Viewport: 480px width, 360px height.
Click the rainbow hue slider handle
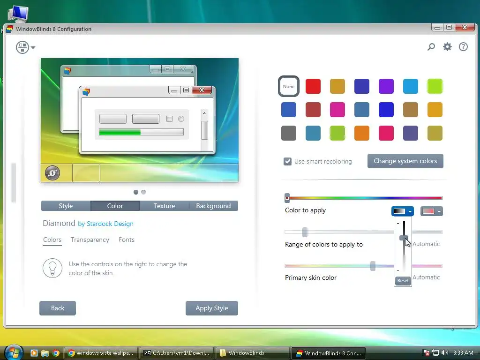(287, 198)
